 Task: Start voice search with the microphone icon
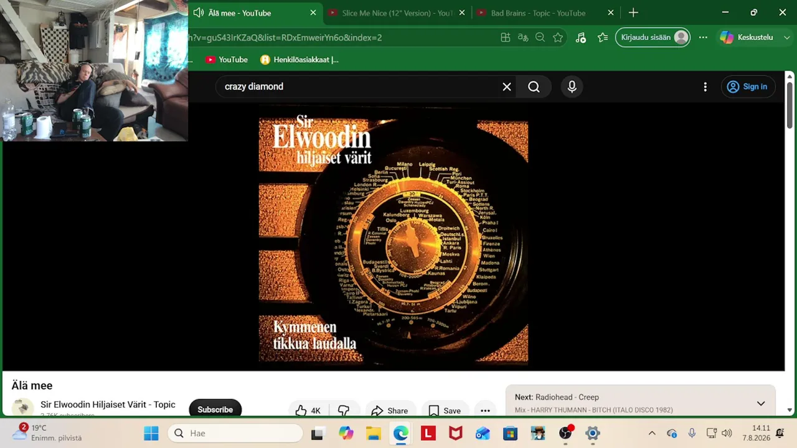click(572, 86)
